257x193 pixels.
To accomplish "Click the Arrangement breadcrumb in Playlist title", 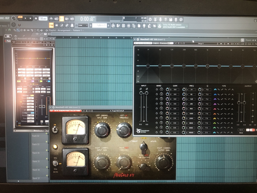I will point(64,30).
